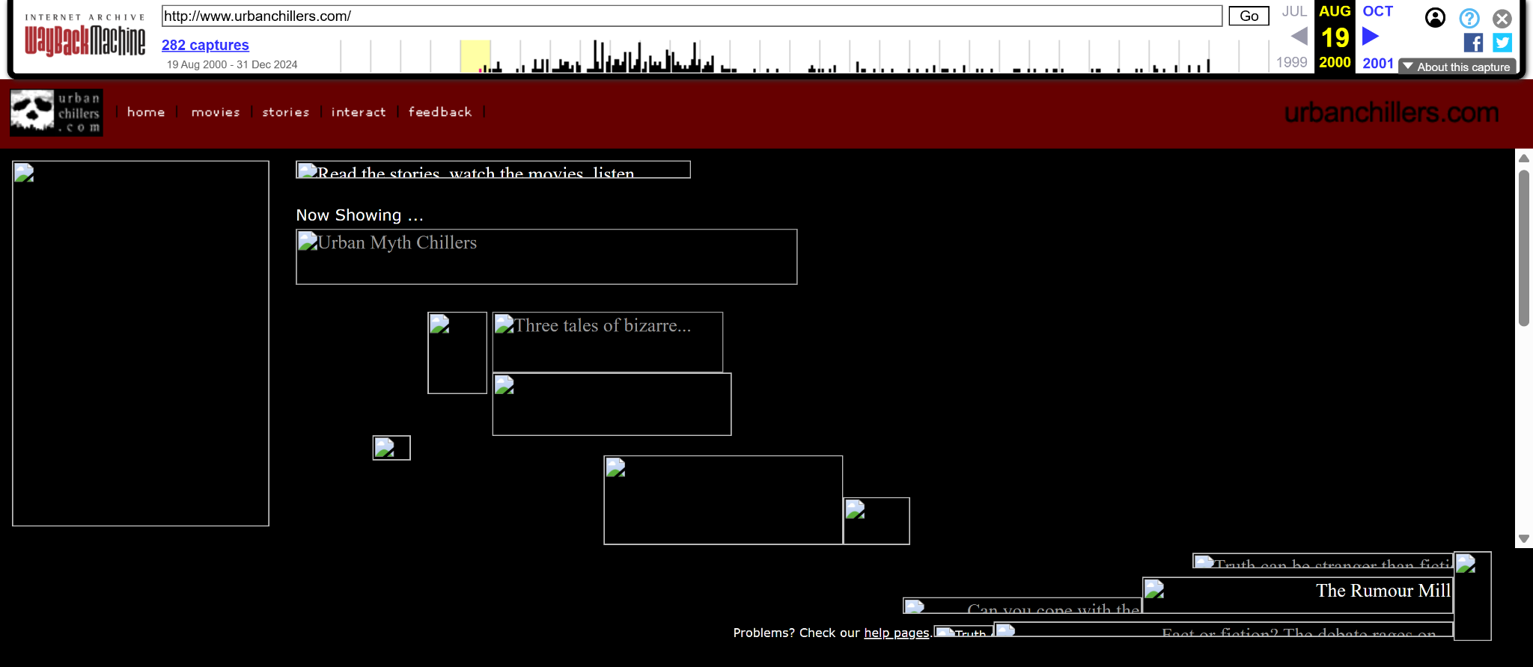Open the help pages link

pos(896,633)
